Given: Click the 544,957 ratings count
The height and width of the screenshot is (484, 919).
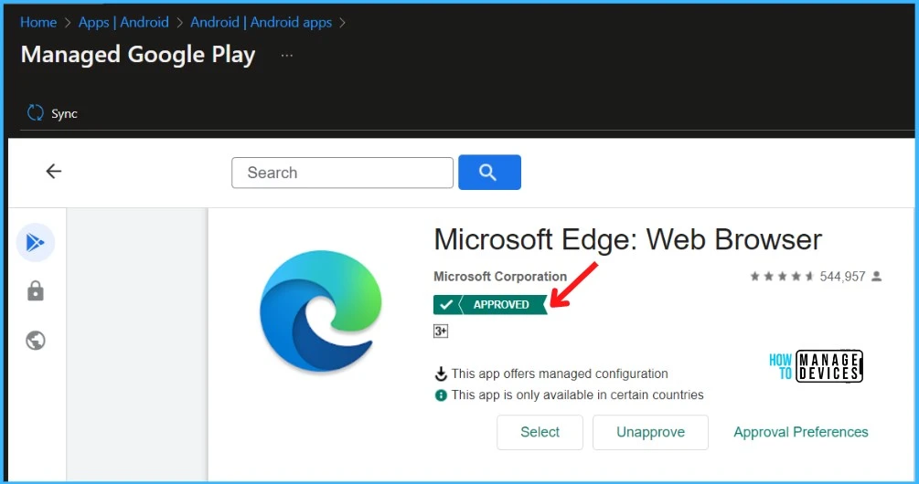Looking at the screenshot, I should click(842, 276).
